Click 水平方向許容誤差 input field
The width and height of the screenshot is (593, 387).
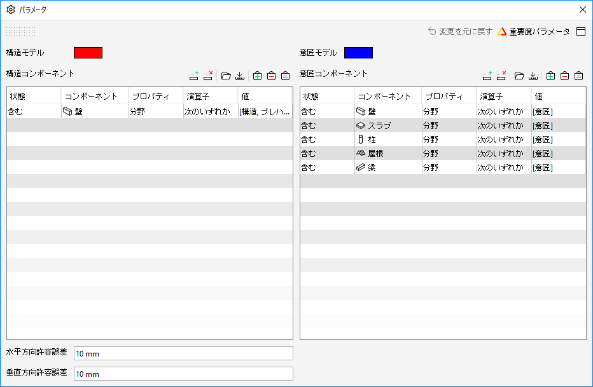[x=183, y=353]
